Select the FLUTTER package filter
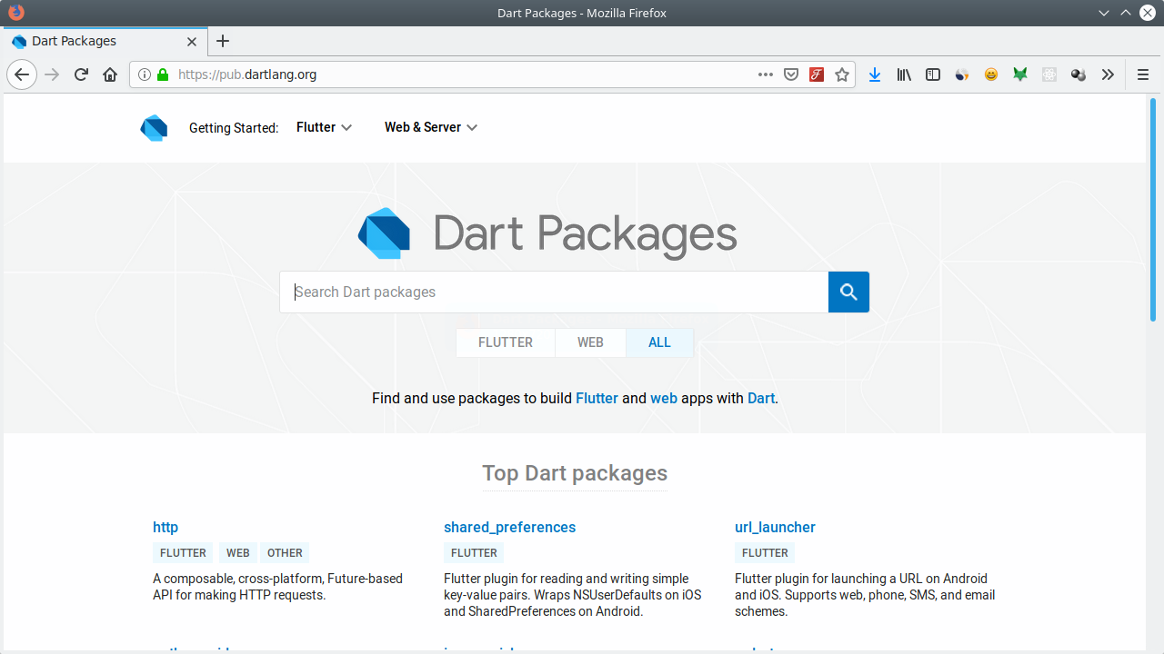 tap(506, 342)
